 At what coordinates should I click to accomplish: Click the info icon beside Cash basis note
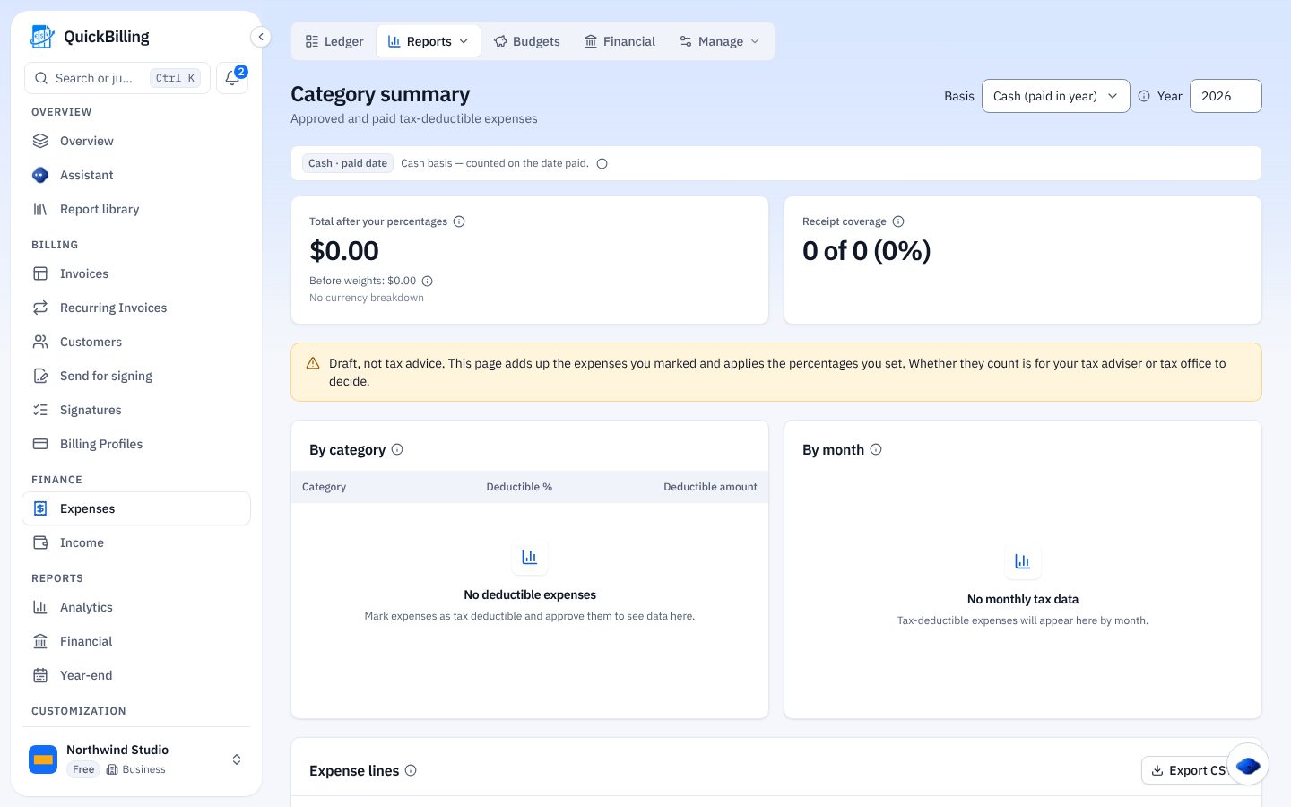(602, 163)
